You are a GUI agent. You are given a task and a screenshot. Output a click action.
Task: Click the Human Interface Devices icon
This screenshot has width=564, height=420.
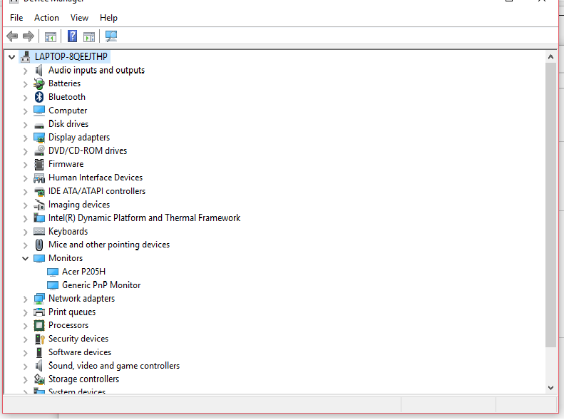tap(39, 178)
